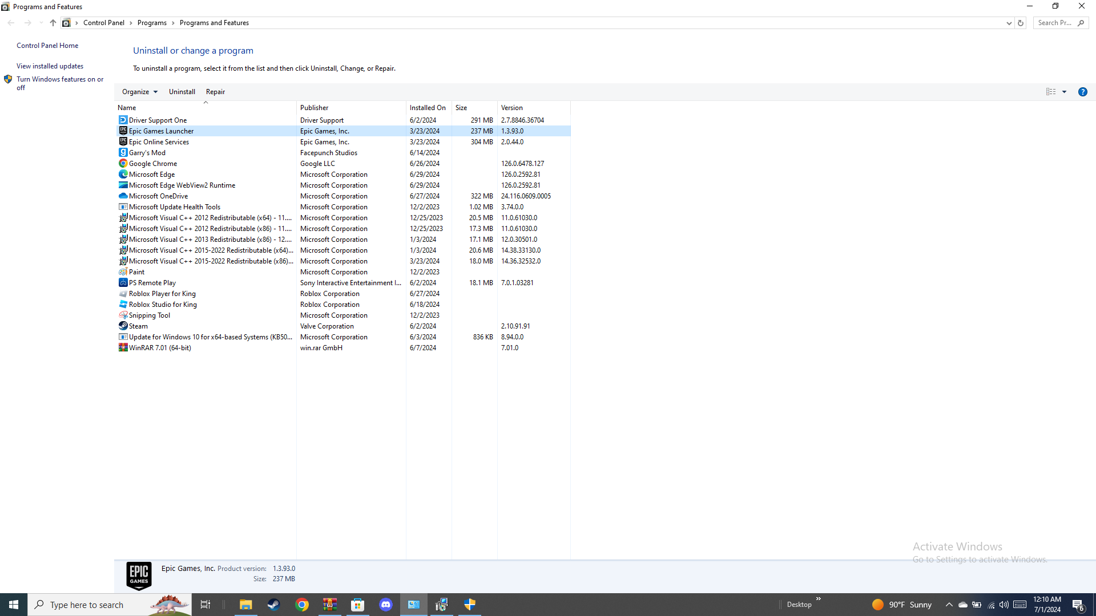Expand the address bar history dropdown

tap(1009, 23)
